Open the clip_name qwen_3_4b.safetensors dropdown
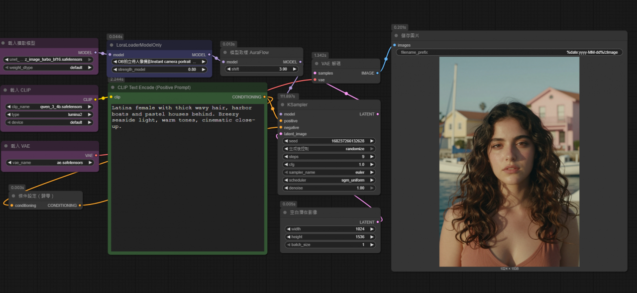The height and width of the screenshot is (293, 637). [x=49, y=106]
